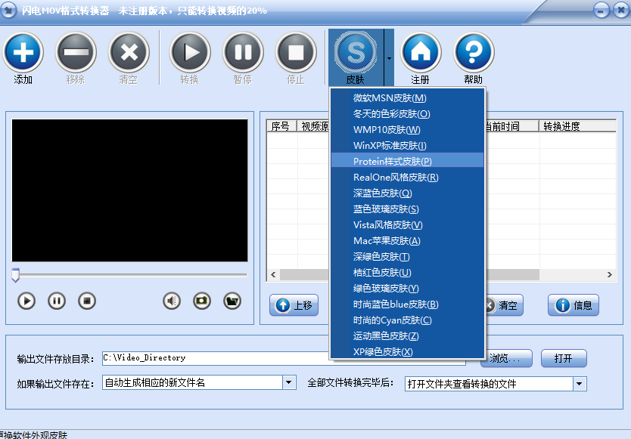This screenshot has width=631, height=439.
Task: Open the 注册 (register) home icon
Action: 421,52
